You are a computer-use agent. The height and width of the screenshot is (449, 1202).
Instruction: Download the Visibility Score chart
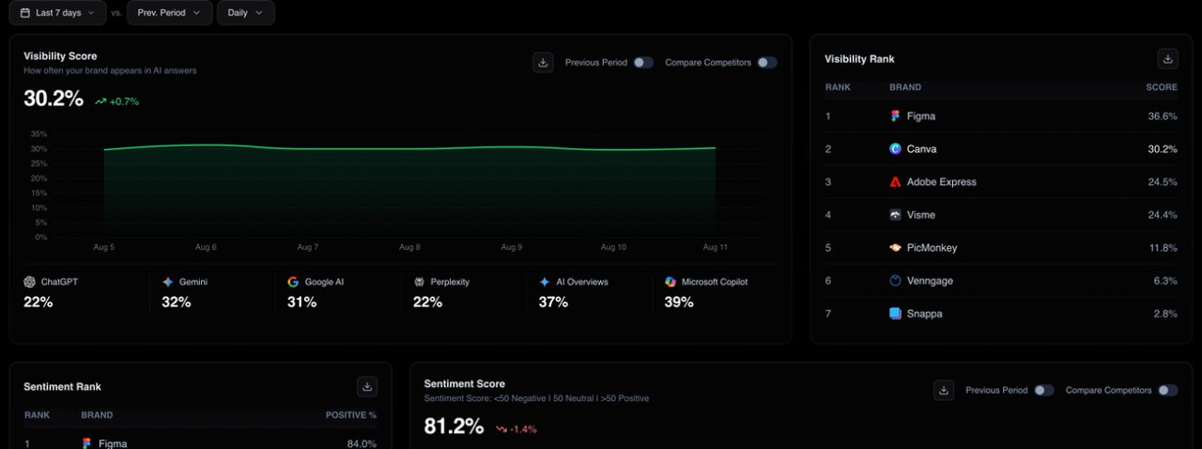(x=543, y=62)
